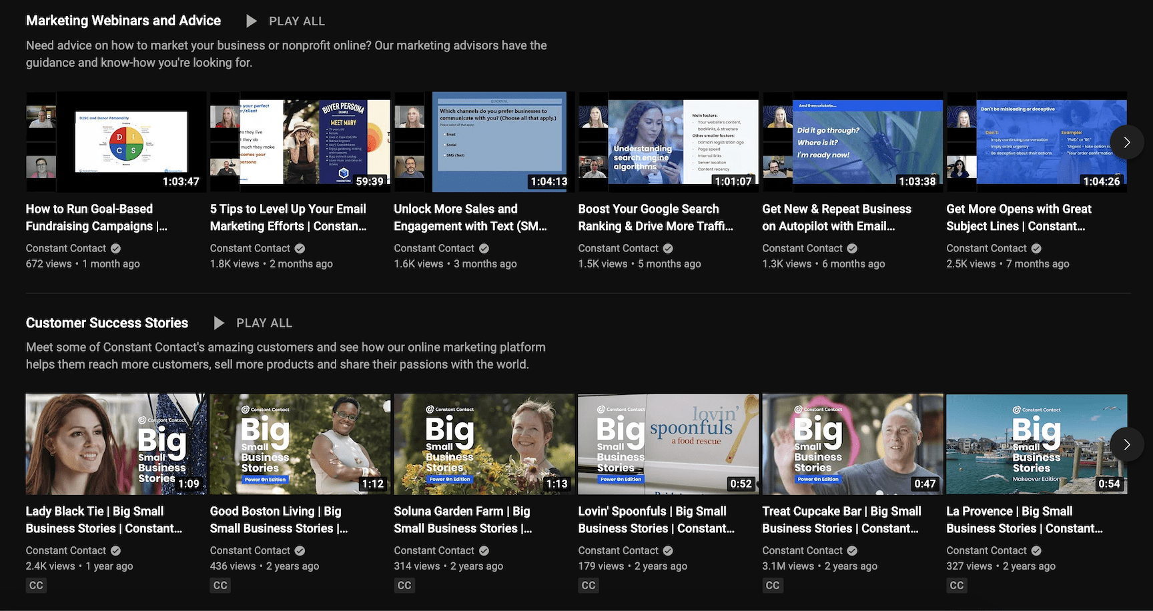This screenshot has width=1153, height=611.
Task: Click CC badge under Lady Black Tie video
Action: (x=36, y=586)
